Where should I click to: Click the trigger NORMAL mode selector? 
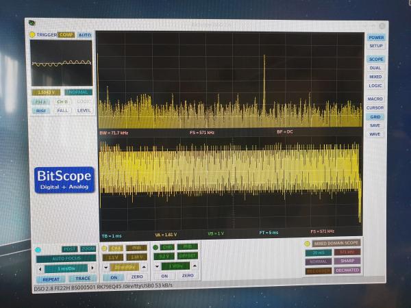click(78, 92)
